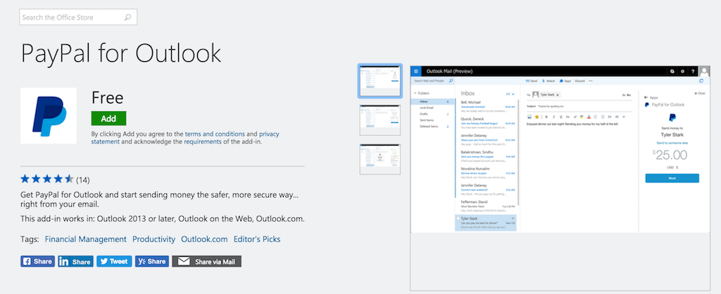Click the Send command in Outlook preview
This screenshot has width=721, height=294.
tap(531, 81)
